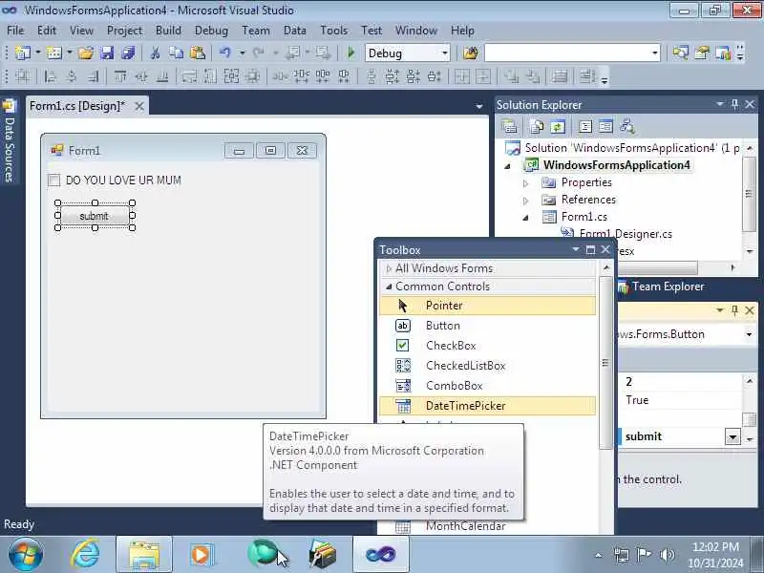Screen dimensions: 764x573
Task: Click Make Horizontal Spacing Equal icon
Action: click(280, 76)
